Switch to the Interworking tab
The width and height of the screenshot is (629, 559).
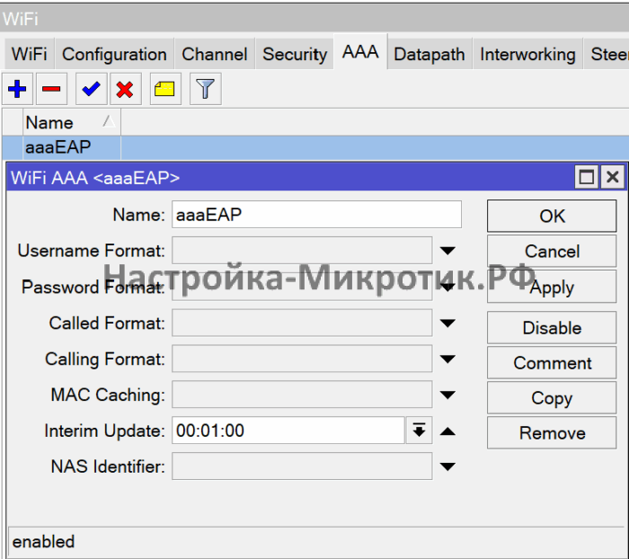[x=527, y=54]
